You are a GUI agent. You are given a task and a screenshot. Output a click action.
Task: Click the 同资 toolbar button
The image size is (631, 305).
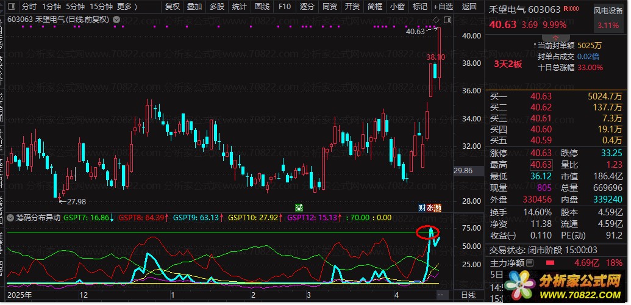click(330, 7)
